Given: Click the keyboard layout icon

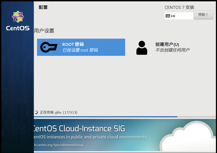Looking at the screenshot, I should [x=168, y=16].
